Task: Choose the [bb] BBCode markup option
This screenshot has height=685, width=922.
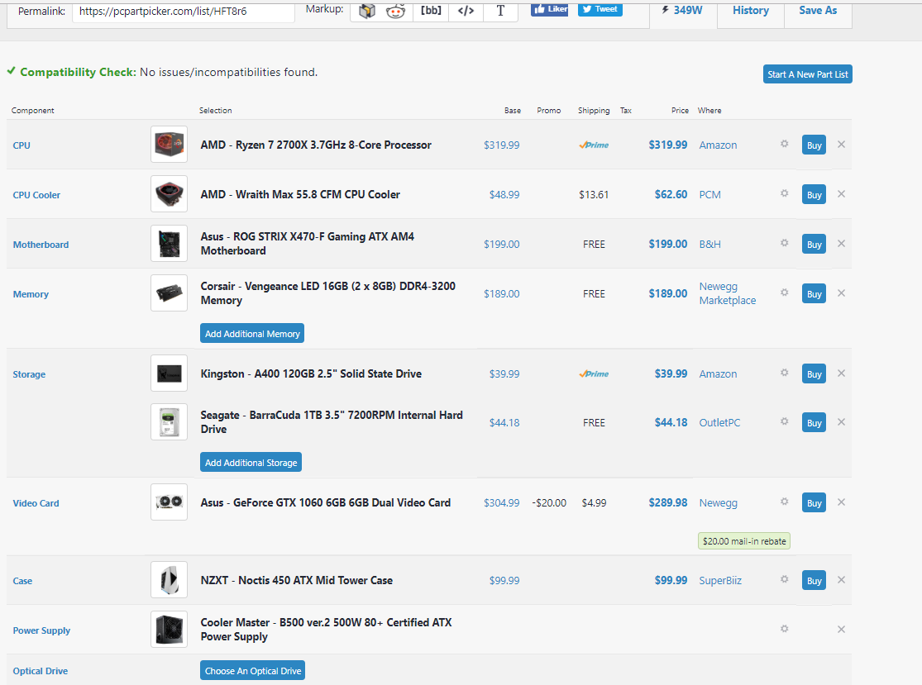Action: [x=431, y=11]
